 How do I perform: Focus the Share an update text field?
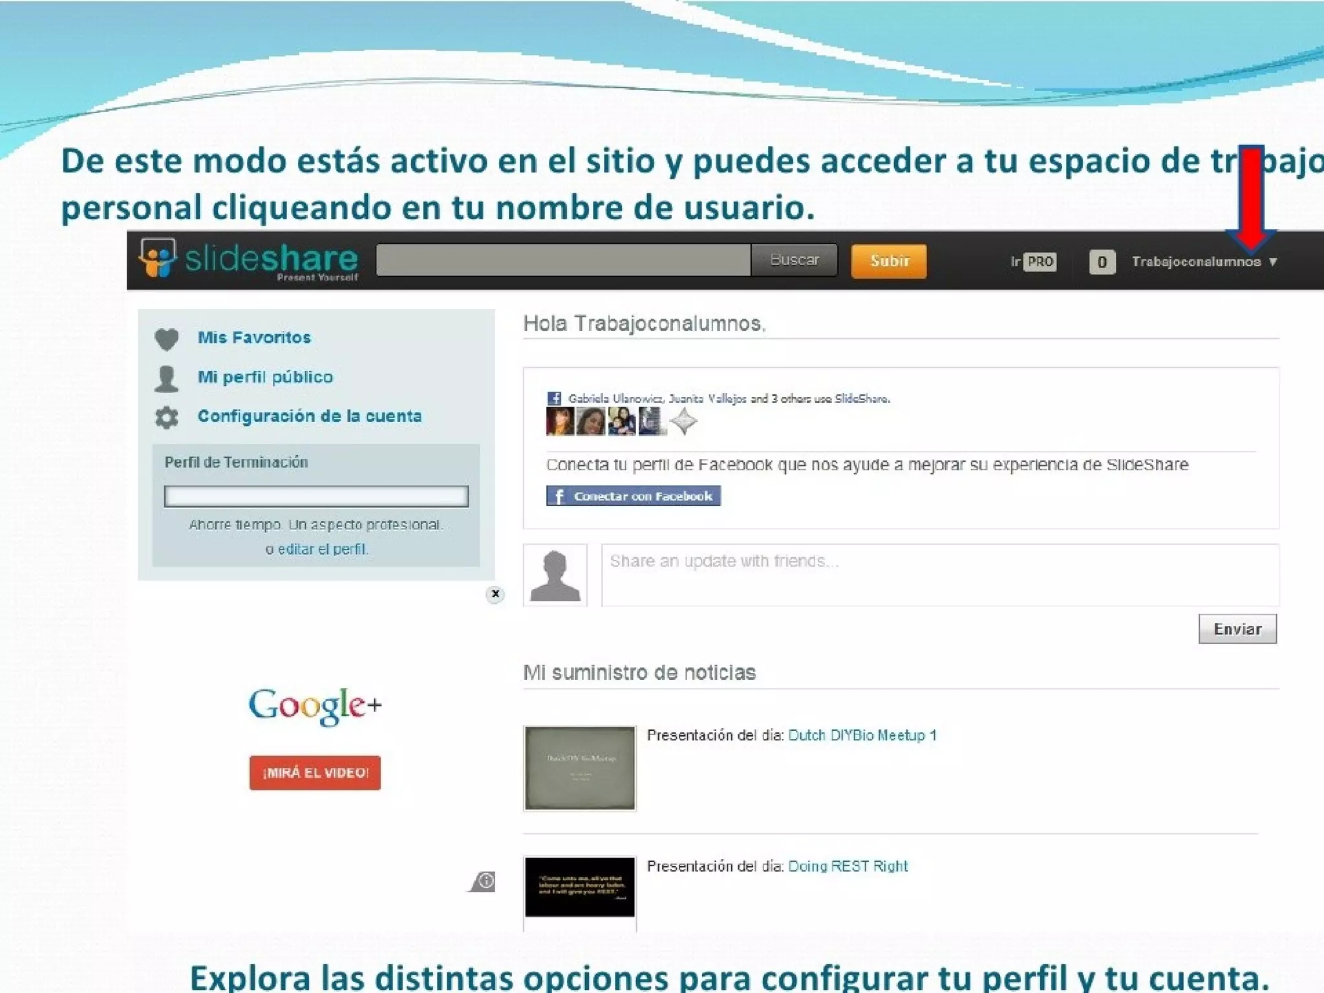click(x=939, y=575)
